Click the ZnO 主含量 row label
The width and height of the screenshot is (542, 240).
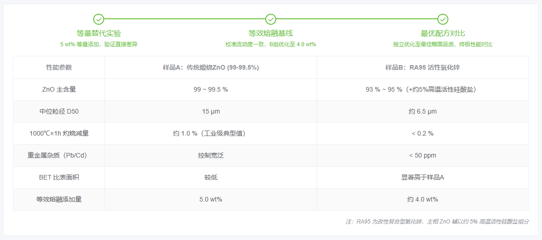pyautogui.click(x=59, y=90)
